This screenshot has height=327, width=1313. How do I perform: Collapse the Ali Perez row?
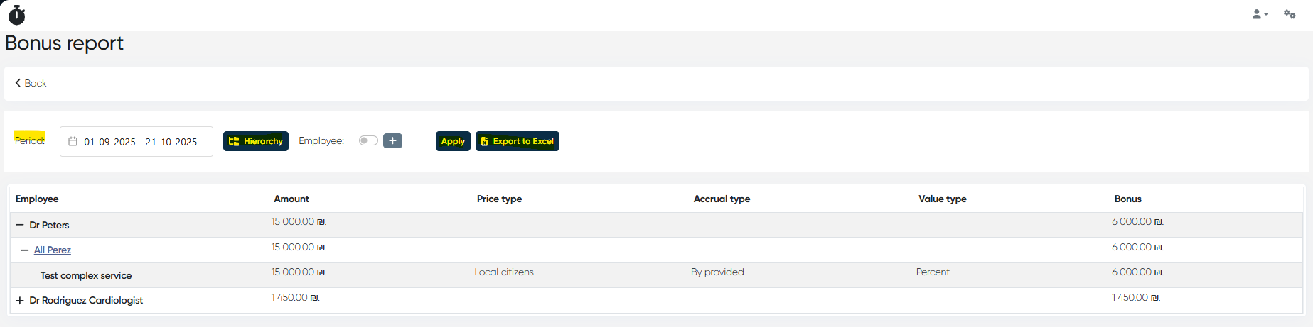[x=25, y=250]
